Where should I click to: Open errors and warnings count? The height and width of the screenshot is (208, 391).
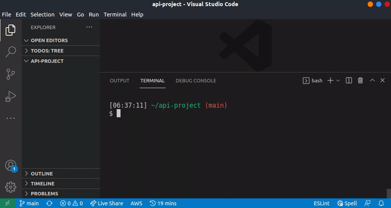[71, 203]
